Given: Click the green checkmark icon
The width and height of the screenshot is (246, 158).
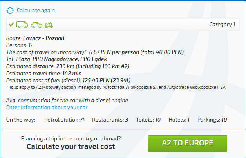Looking at the screenshot, I should coord(11,25).
